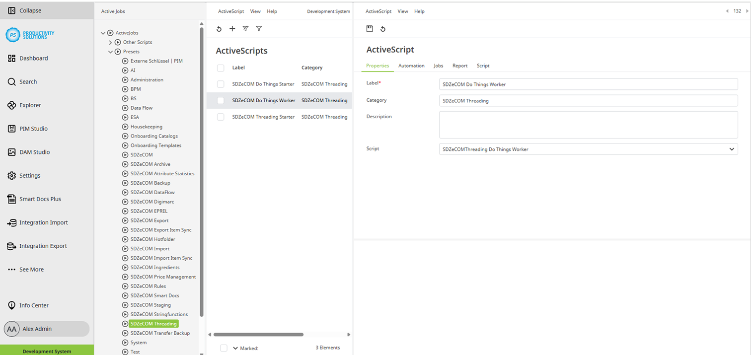Expand the Other Scripts tree node
This screenshot has height=355, width=751.
coord(110,42)
